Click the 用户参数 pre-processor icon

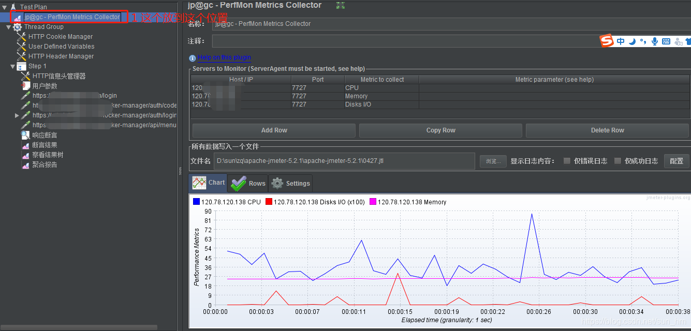click(x=25, y=86)
